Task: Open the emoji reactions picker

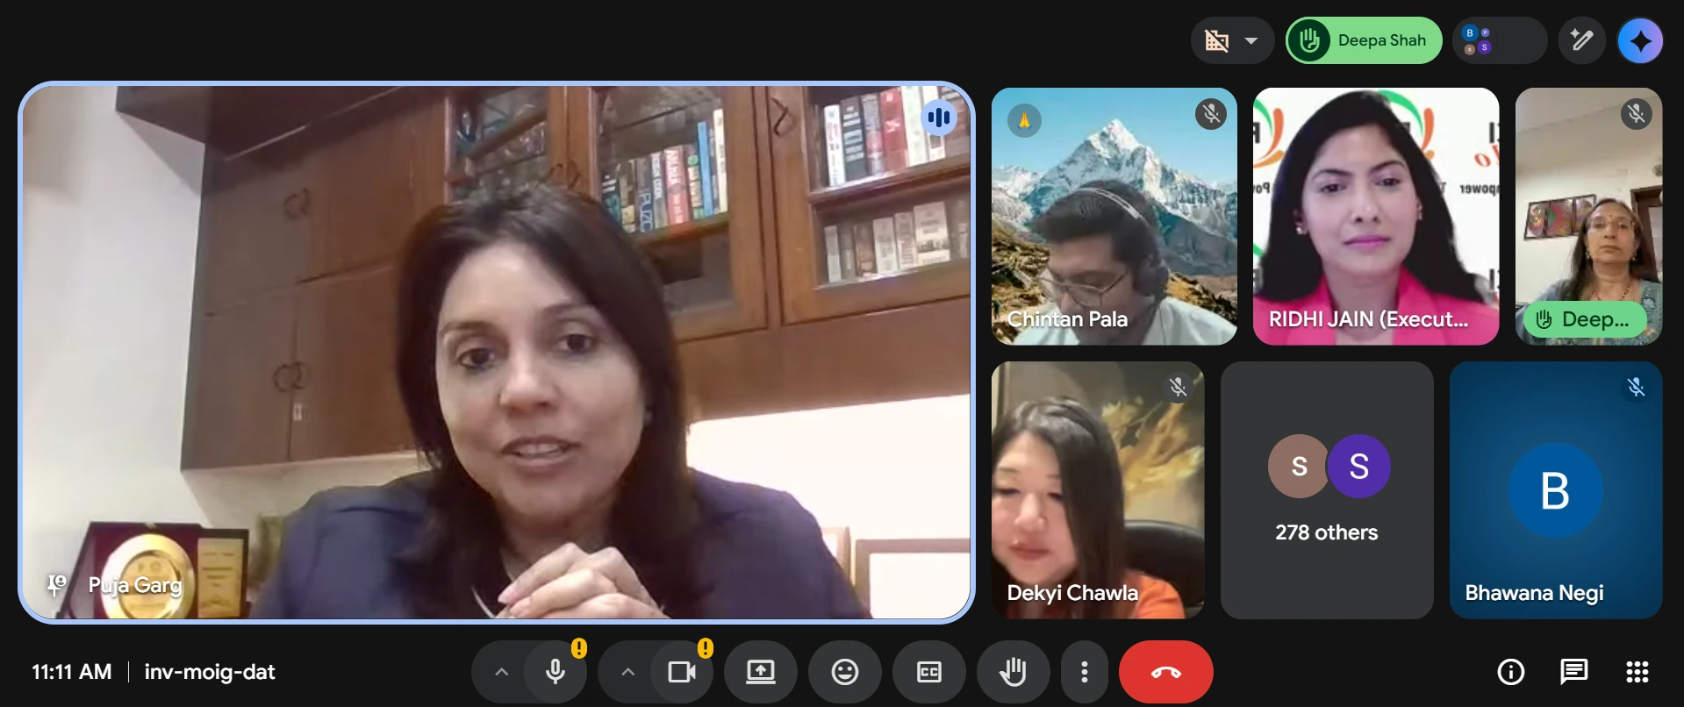Action: click(844, 672)
